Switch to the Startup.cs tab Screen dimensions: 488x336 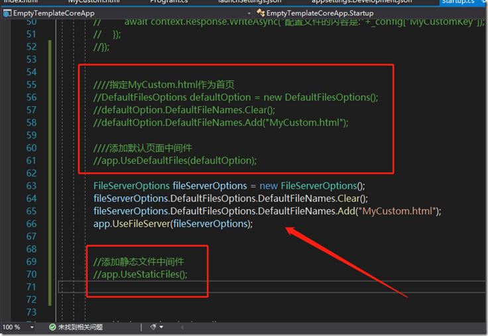(458, 2)
